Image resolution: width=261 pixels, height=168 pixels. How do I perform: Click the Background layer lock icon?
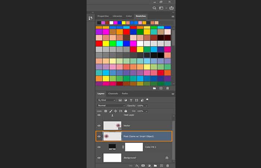[x=167, y=158]
